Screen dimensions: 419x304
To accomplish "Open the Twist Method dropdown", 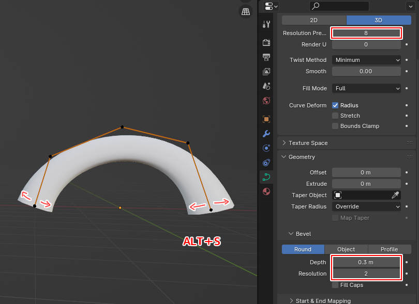I will [x=366, y=60].
